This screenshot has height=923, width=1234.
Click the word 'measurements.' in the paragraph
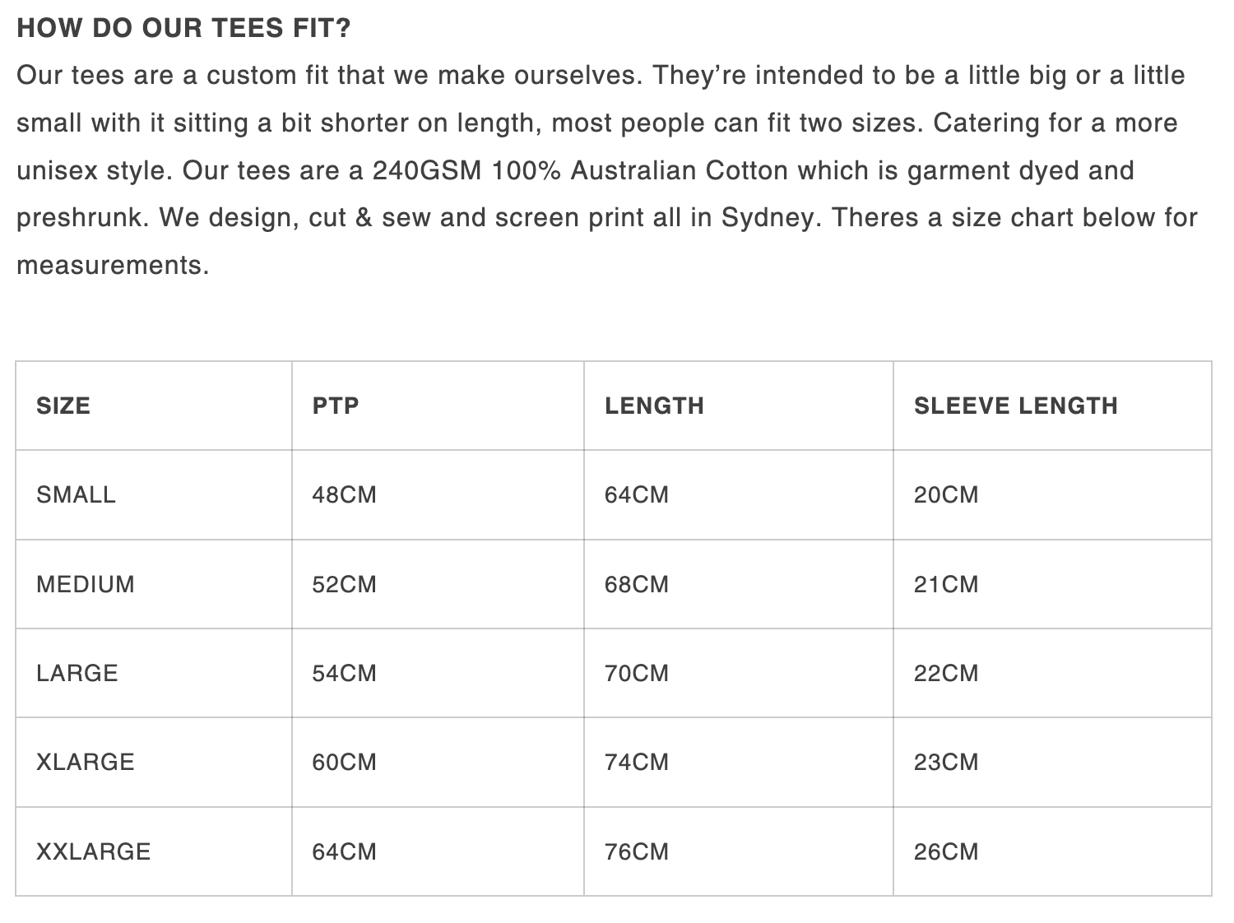point(113,265)
